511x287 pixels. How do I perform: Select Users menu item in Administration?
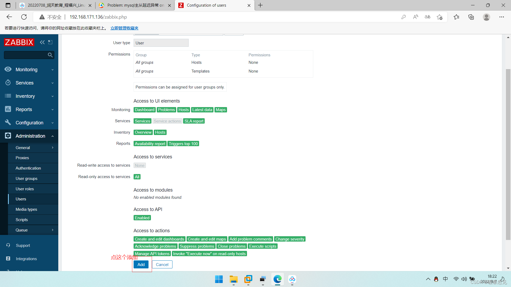pos(20,199)
